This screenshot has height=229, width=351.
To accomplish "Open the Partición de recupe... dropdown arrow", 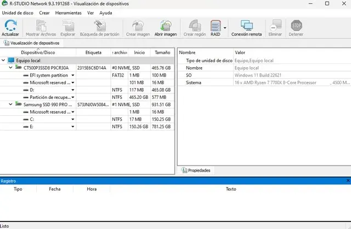I will 73,97.
